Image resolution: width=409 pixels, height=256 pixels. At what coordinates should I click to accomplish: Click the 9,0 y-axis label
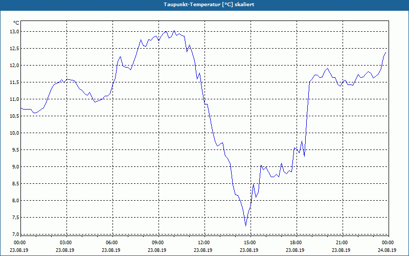pos(15,167)
